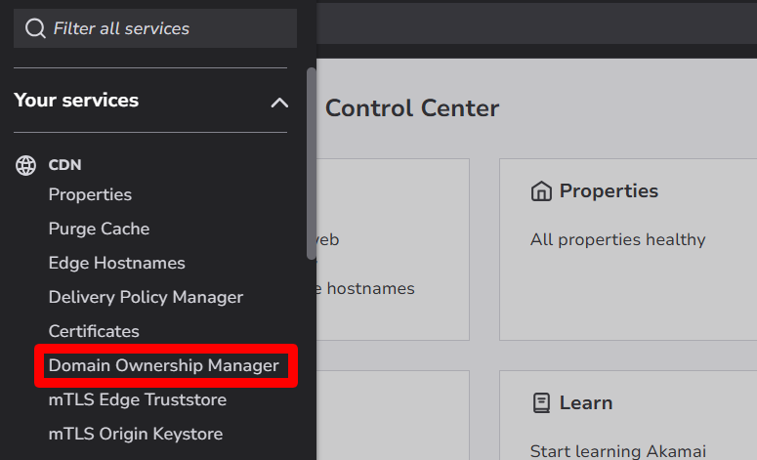The width and height of the screenshot is (757, 460).
Task: Open mTLS Origin Keystore
Action: coord(136,434)
